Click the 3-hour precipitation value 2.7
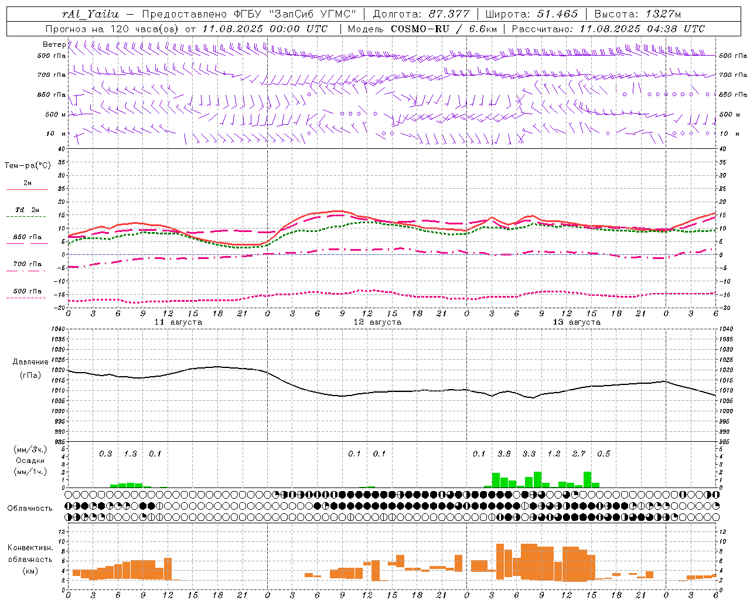The width and height of the screenshot is (750, 600). click(x=579, y=454)
